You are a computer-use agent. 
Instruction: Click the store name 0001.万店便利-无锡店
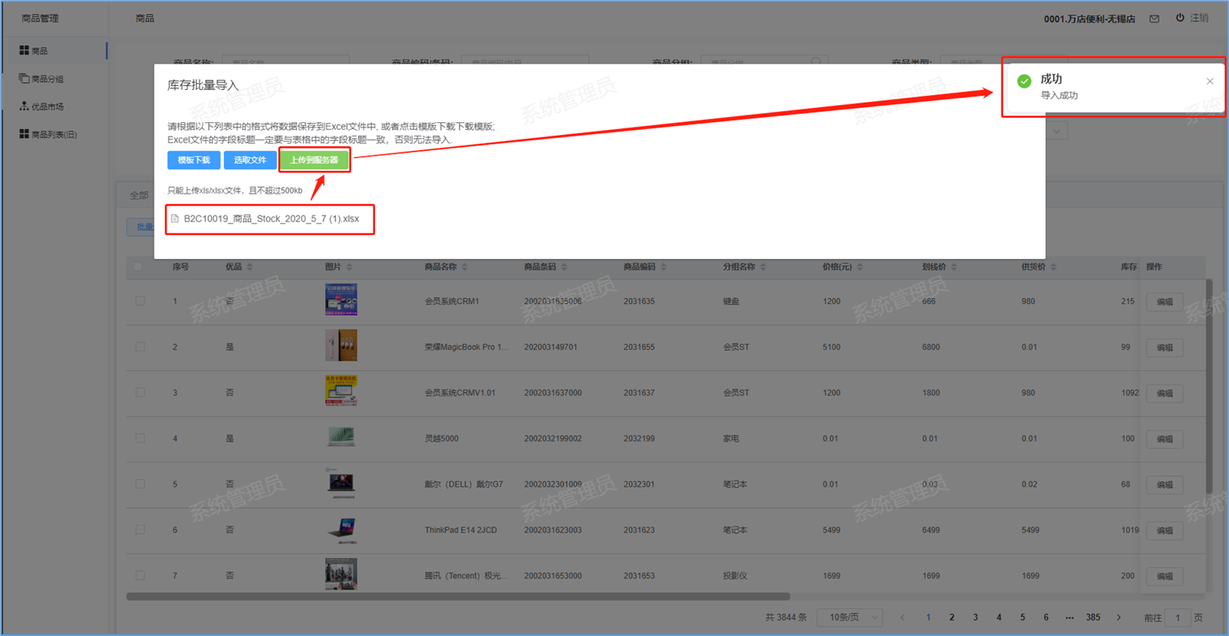[x=1090, y=19]
